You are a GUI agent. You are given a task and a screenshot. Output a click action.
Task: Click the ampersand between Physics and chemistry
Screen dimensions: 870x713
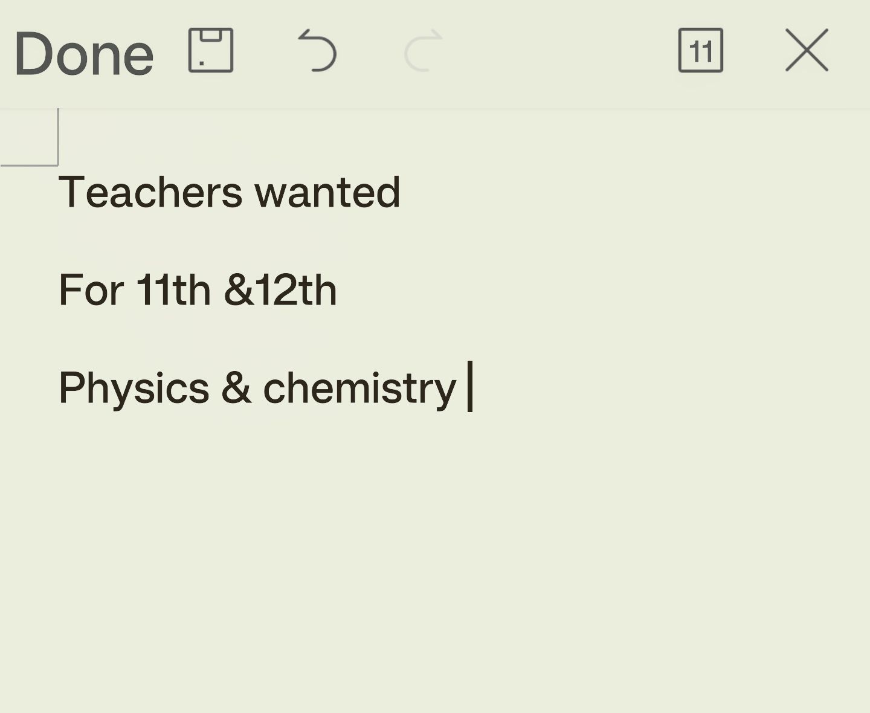tap(236, 388)
